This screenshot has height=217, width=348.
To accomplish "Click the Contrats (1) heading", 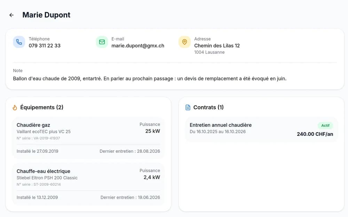I will point(208,107).
